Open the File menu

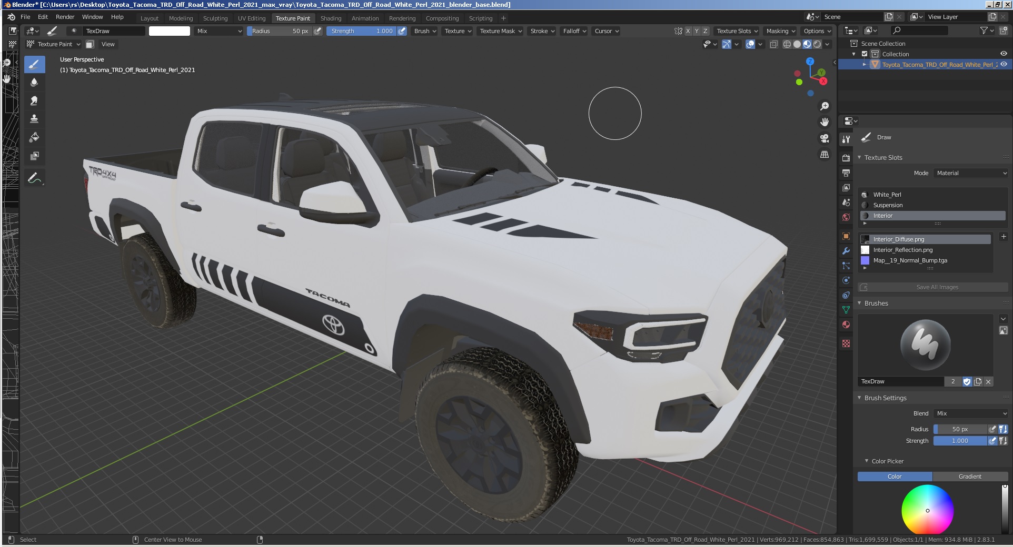25,17
